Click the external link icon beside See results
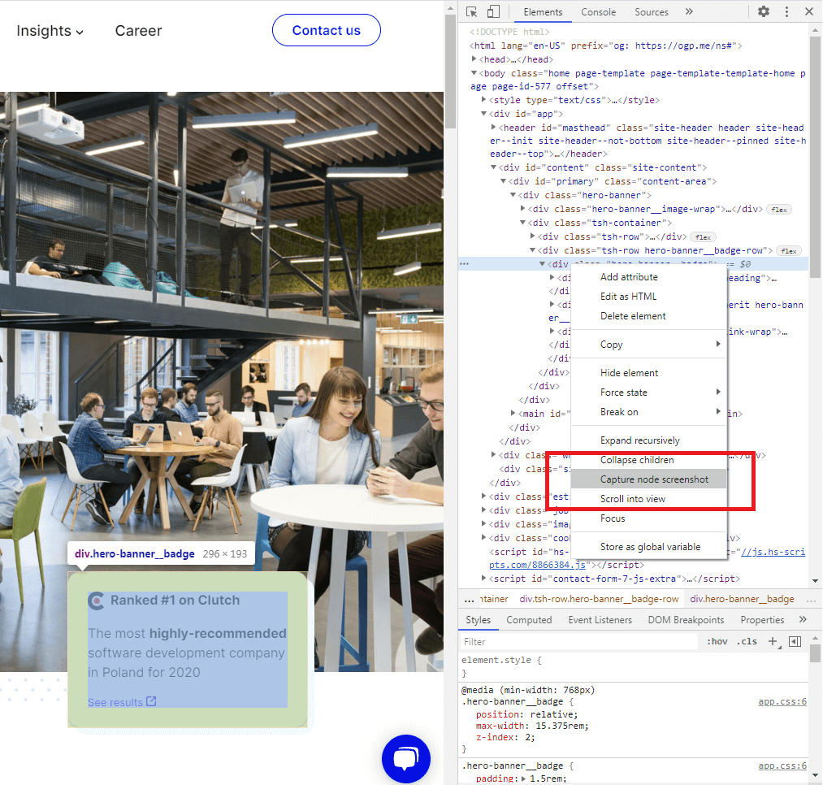823x785 pixels. tap(151, 701)
